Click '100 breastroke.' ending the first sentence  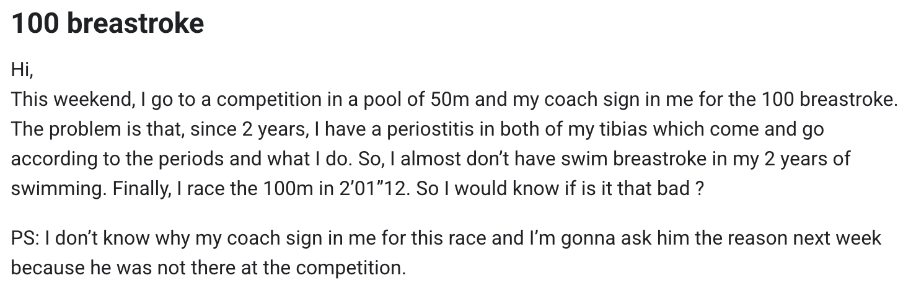pos(830,99)
